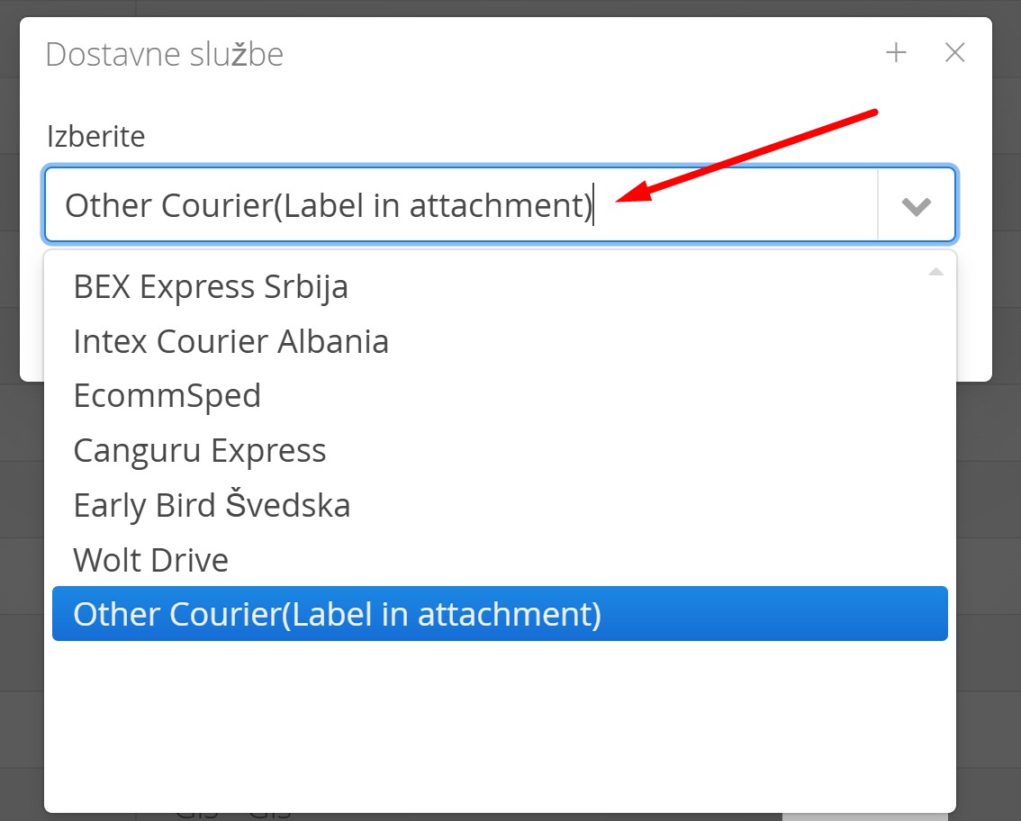This screenshot has height=821, width=1021.
Task: Close the Dostavne službe dialog
Action: (954, 53)
